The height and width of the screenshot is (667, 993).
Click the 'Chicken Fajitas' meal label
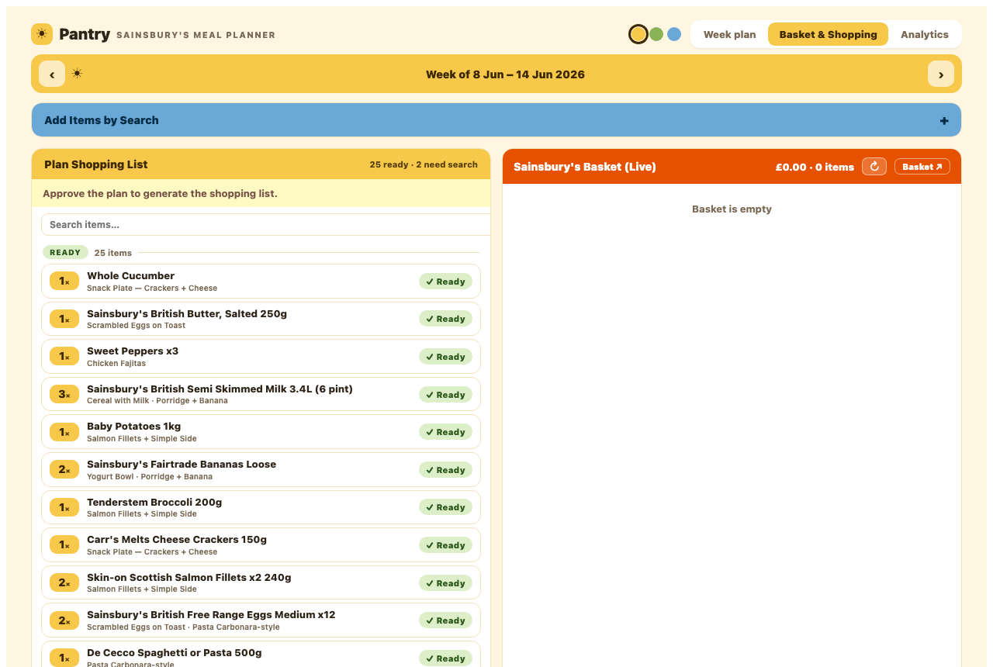point(116,363)
